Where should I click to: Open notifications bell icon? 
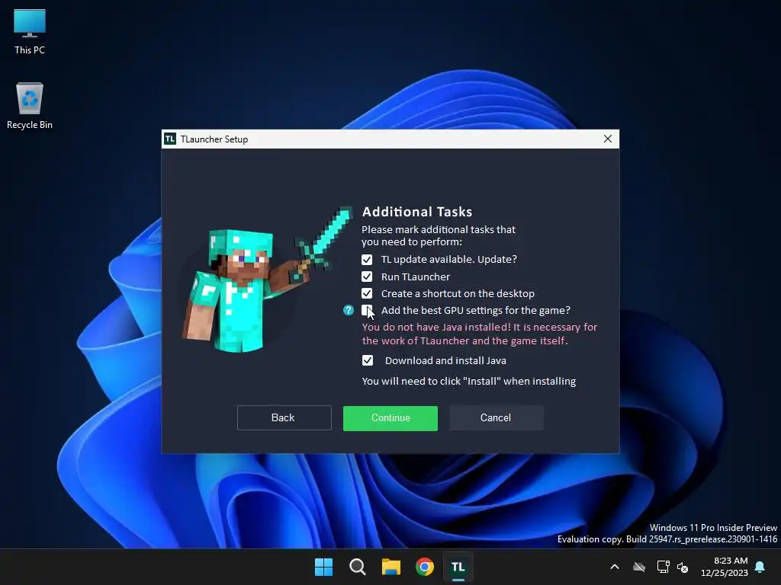point(760,567)
